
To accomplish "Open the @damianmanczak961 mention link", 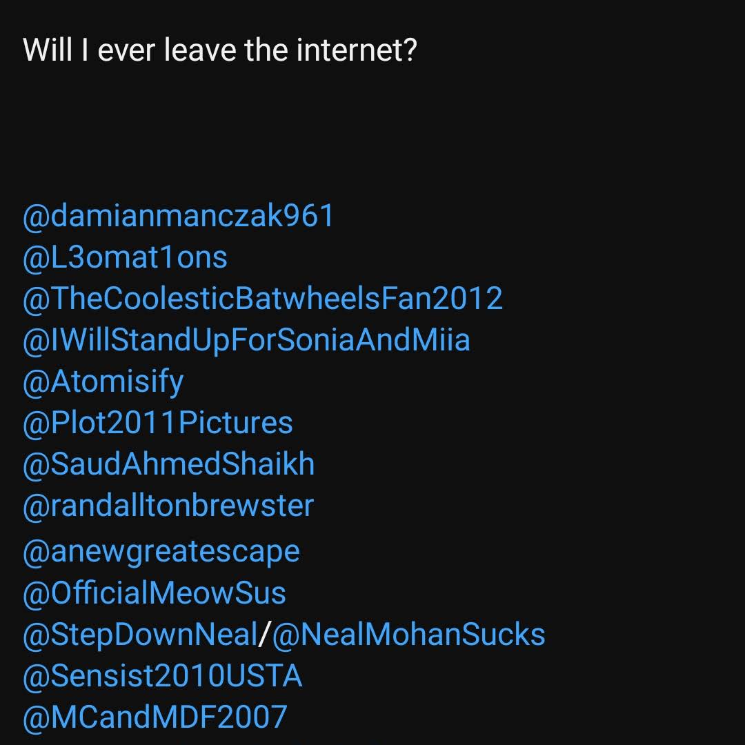I will (179, 216).
